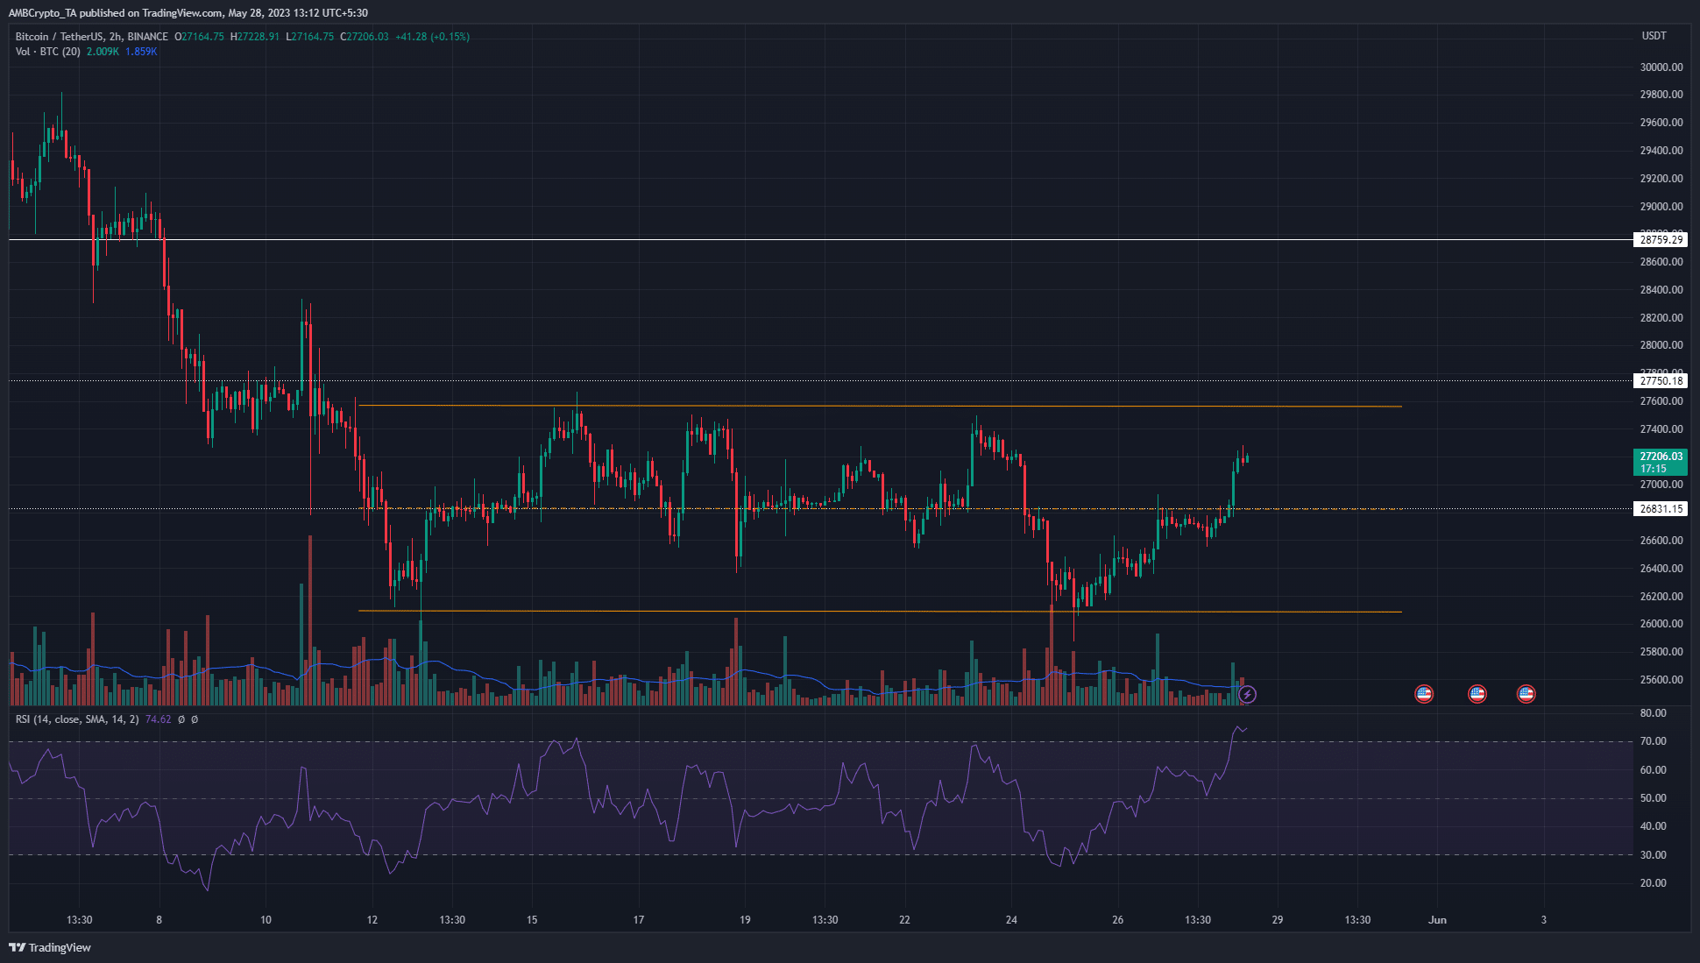Click the 29 date label on time axis
Viewport: 1700px width, 963px height.
[x=1278, y=920]
